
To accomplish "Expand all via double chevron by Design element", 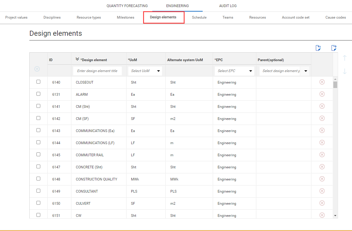I will pos(77,59).
